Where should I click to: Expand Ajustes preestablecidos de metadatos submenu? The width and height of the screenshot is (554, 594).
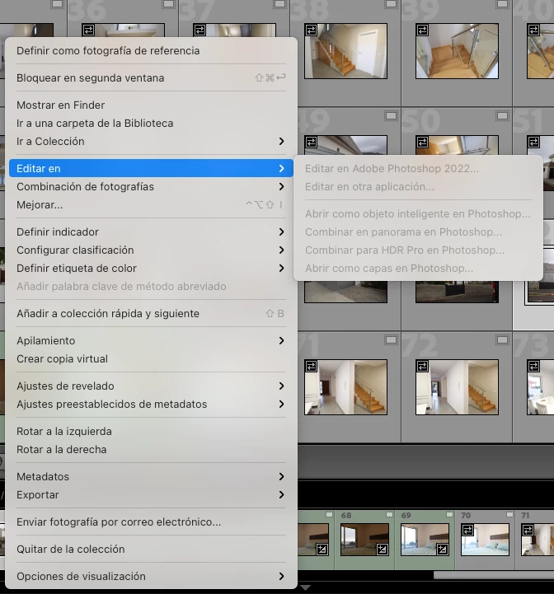click(x=151, y=405)
